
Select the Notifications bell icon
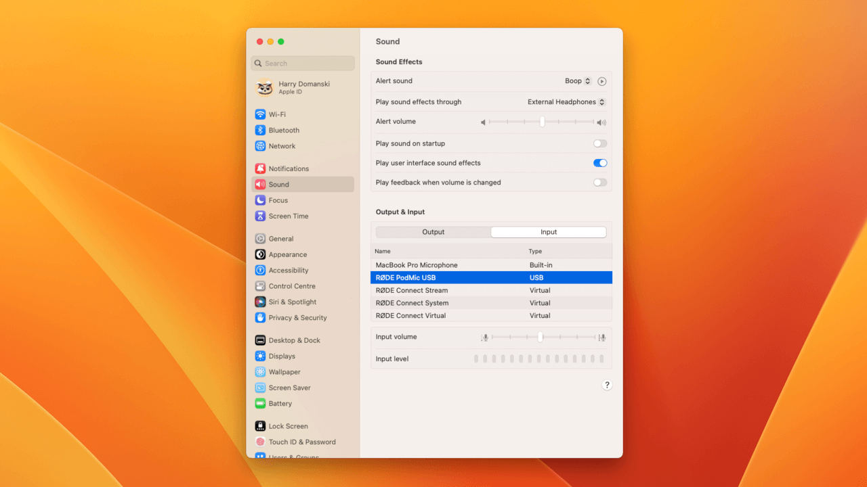(260, 168)
